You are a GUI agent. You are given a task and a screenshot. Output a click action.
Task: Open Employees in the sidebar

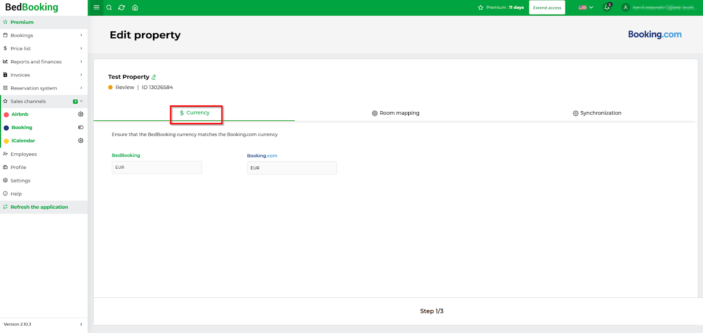pyautogui.click(x=44, y=154)
